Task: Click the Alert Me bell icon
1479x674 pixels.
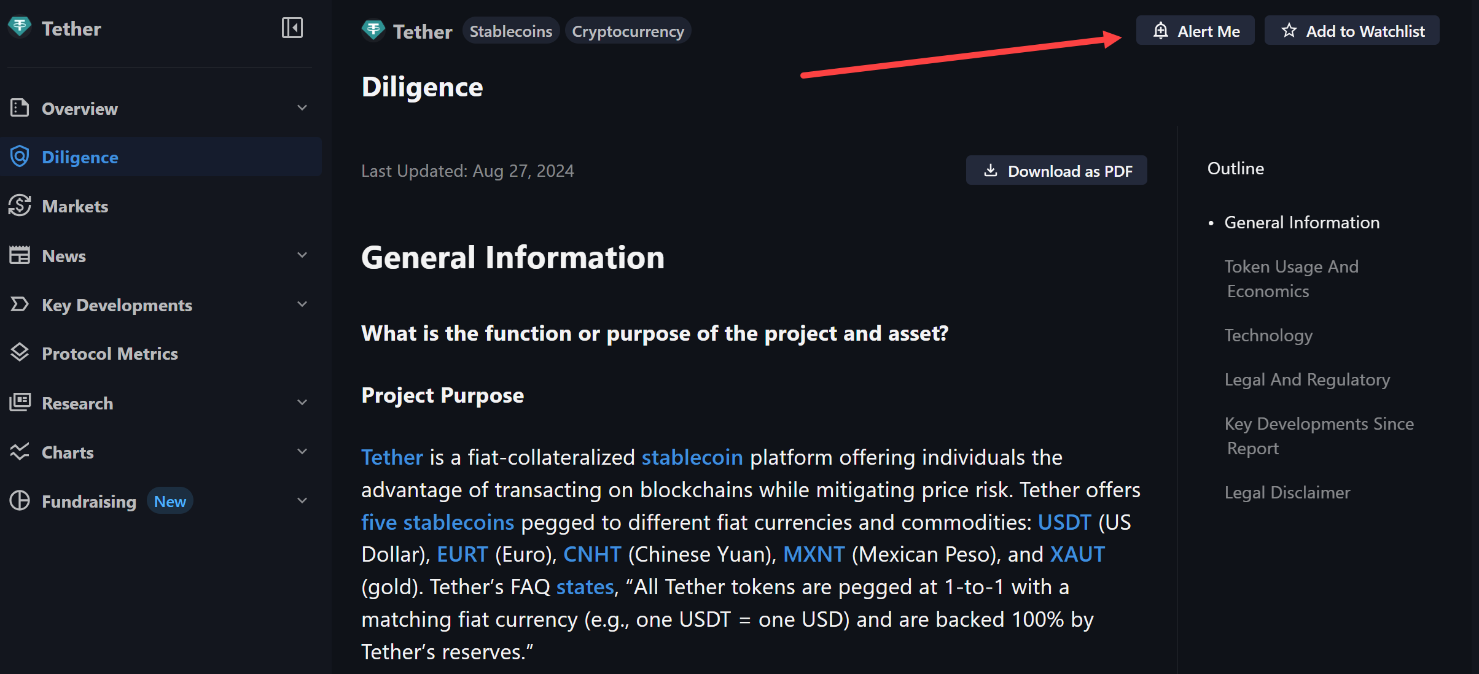Action: (x=1160, y=31)
